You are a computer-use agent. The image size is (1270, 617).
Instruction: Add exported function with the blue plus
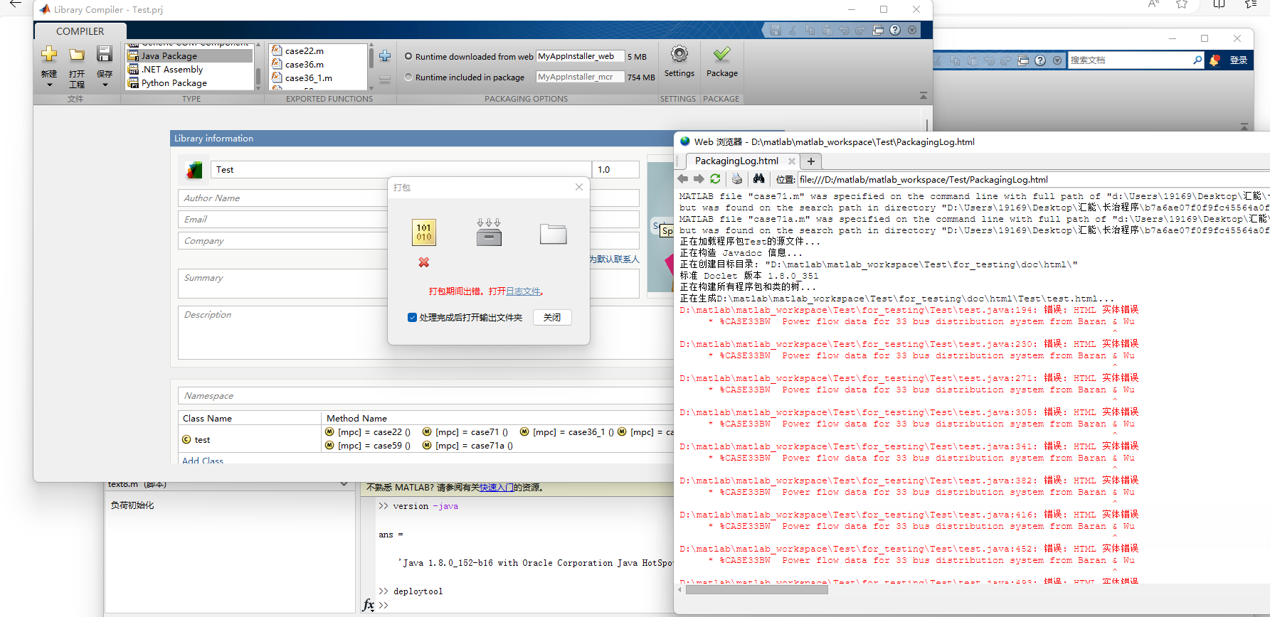pos(385,56)
